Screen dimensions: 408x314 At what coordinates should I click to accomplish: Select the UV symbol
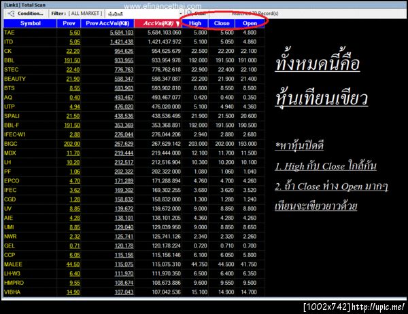pos(7,209)
